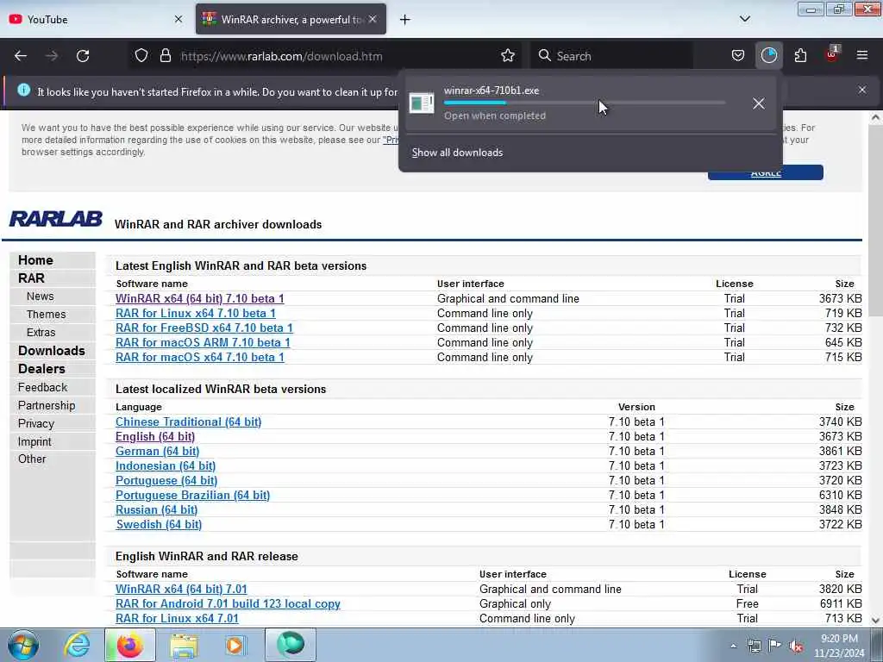
Task: Download RAR for macOS ARM 7.10 beta 1
Action: tap(203, 342)
